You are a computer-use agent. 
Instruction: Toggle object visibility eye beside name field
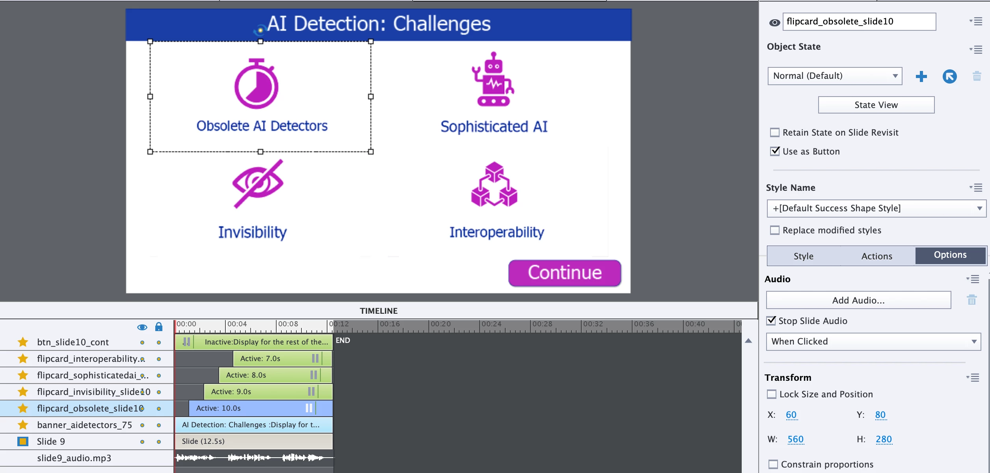coord(774,22)
